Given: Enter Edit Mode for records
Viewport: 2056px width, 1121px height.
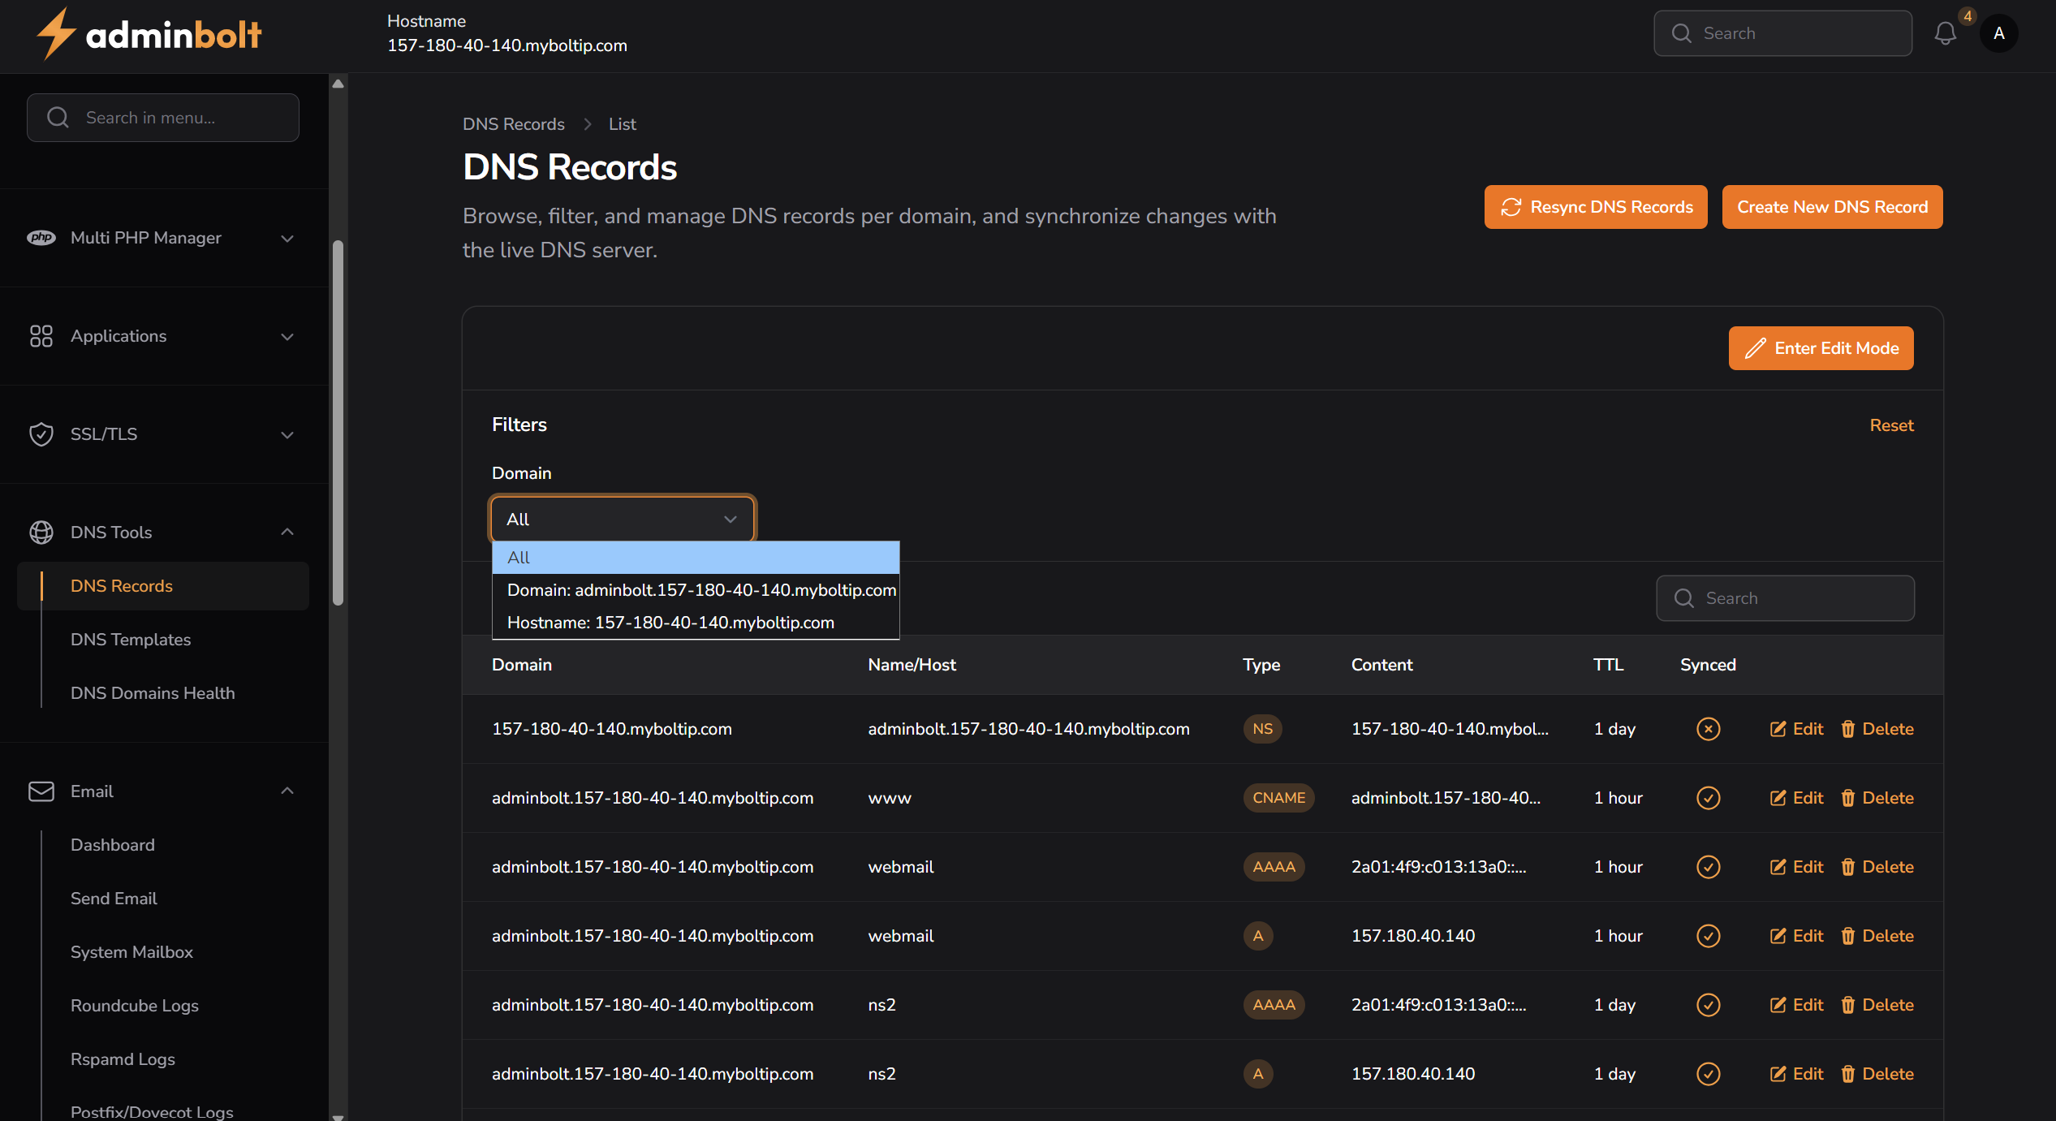Looking at the screenshot, I should [x=1821, y=348].
